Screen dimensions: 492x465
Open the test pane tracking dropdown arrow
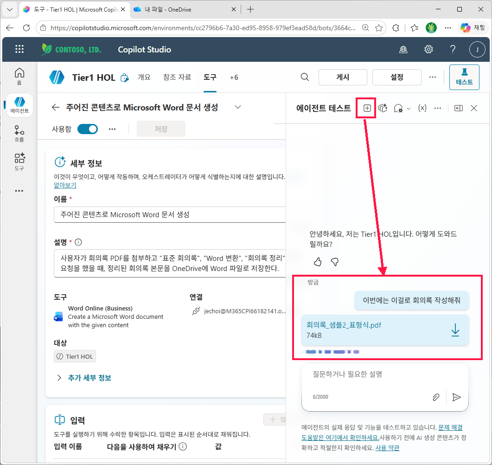point(409,109)
